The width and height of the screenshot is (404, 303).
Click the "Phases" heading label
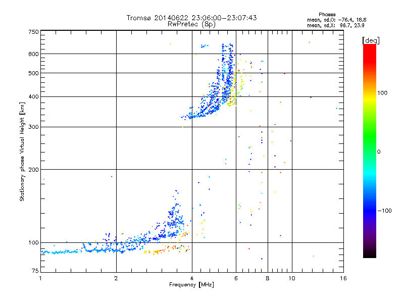point(327,15)
